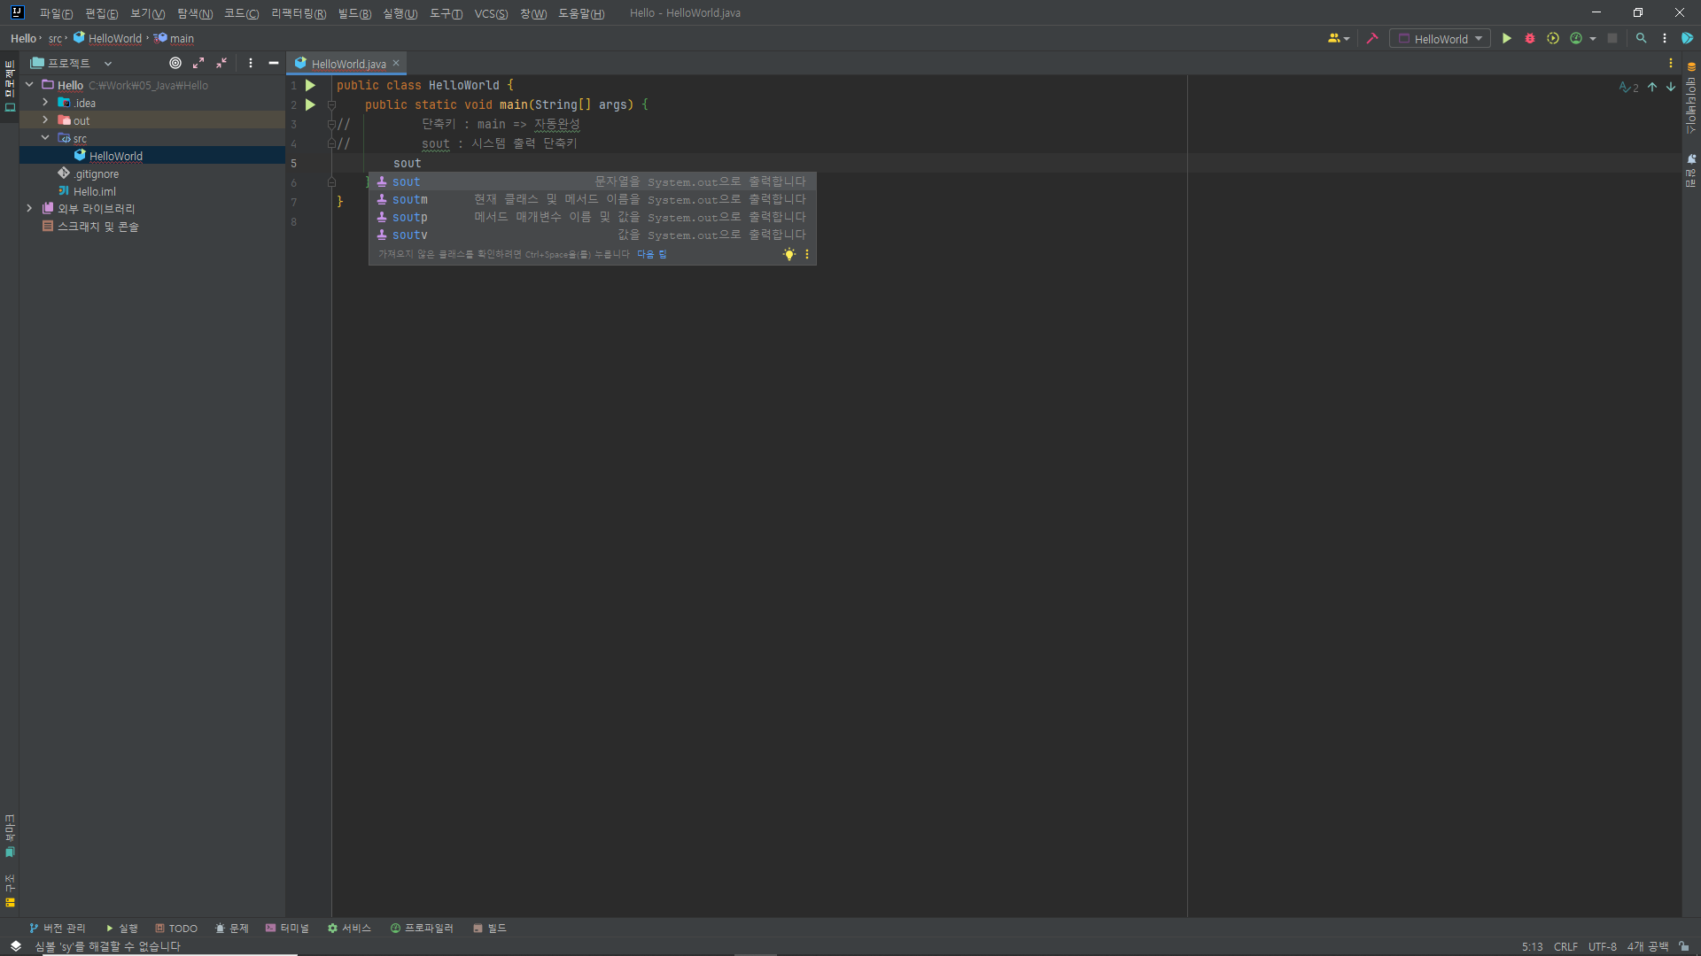Select soutm completion suggestion
Image resolution: width=1701 pixels, height=956 pixels.
pyautogui.click(x=410, y=200)
